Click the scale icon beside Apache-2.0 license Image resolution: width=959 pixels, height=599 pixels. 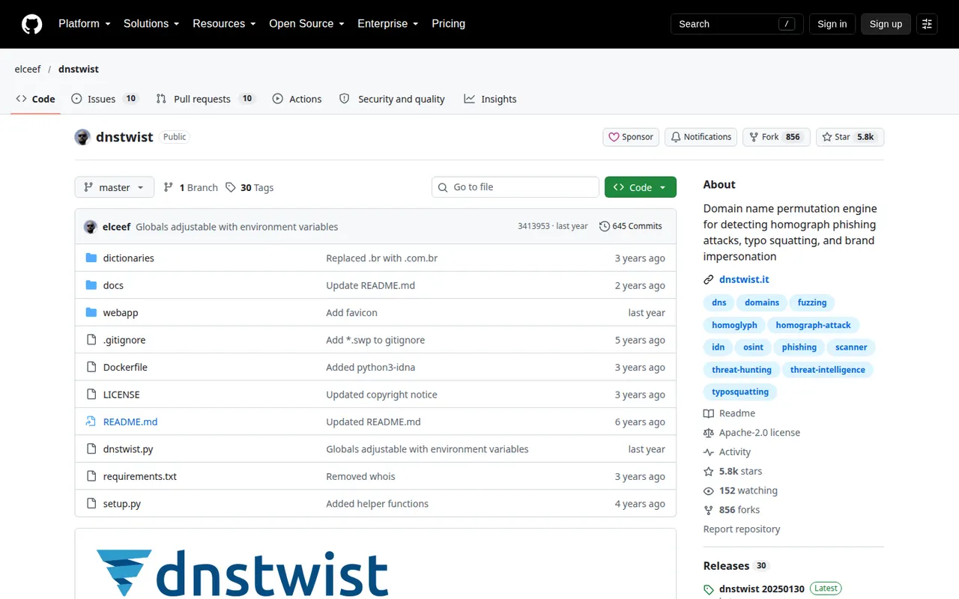click(x=709, y=433)
